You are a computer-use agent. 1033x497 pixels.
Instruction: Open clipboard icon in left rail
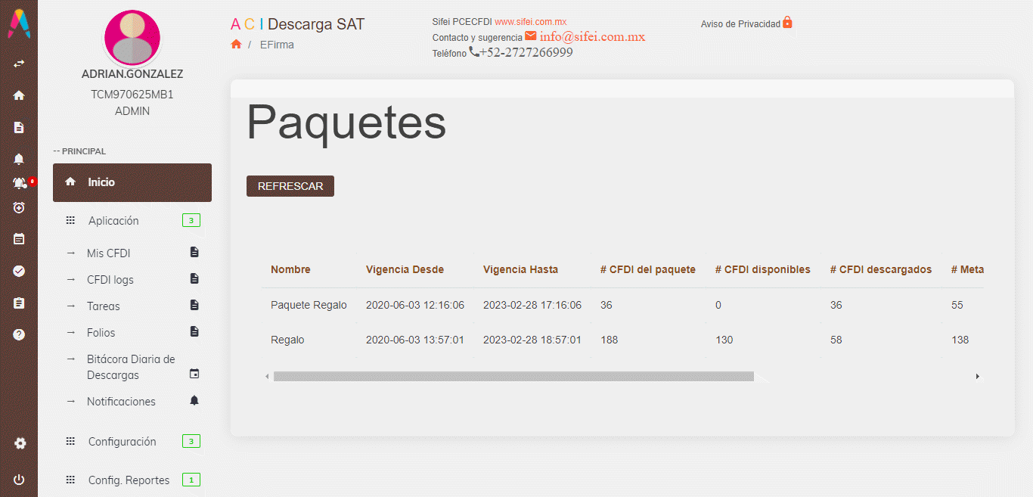tap(19, 303)
